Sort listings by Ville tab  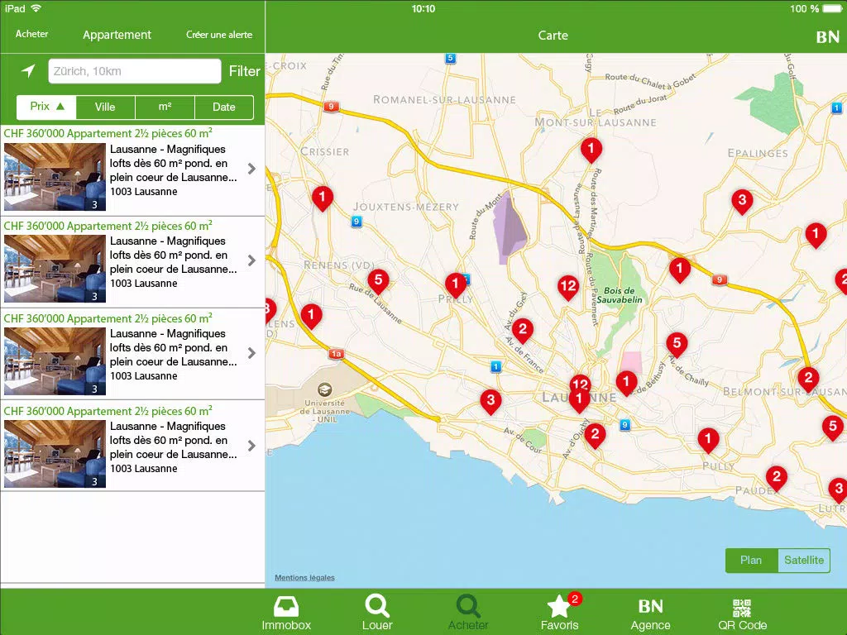(105, 107)
